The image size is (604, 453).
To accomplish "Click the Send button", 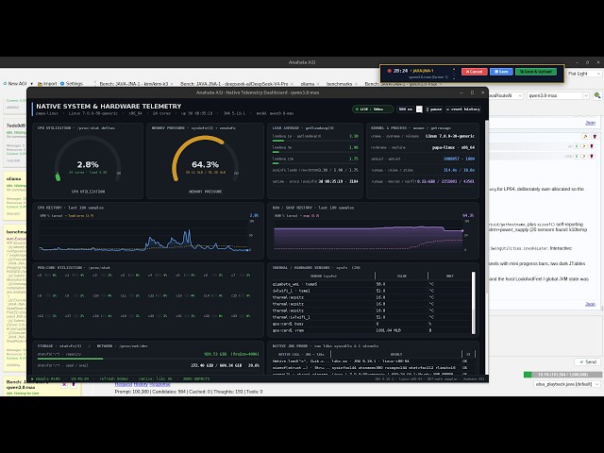I will pyautogui.click(x=588, y=362).
